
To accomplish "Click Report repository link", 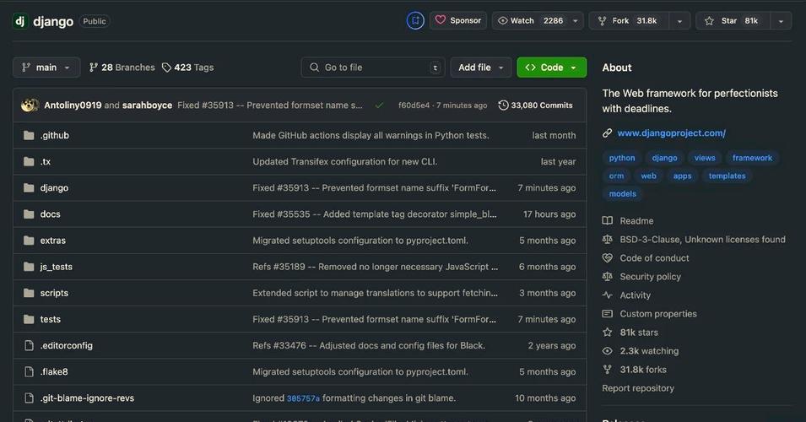I will click(638, 388).
